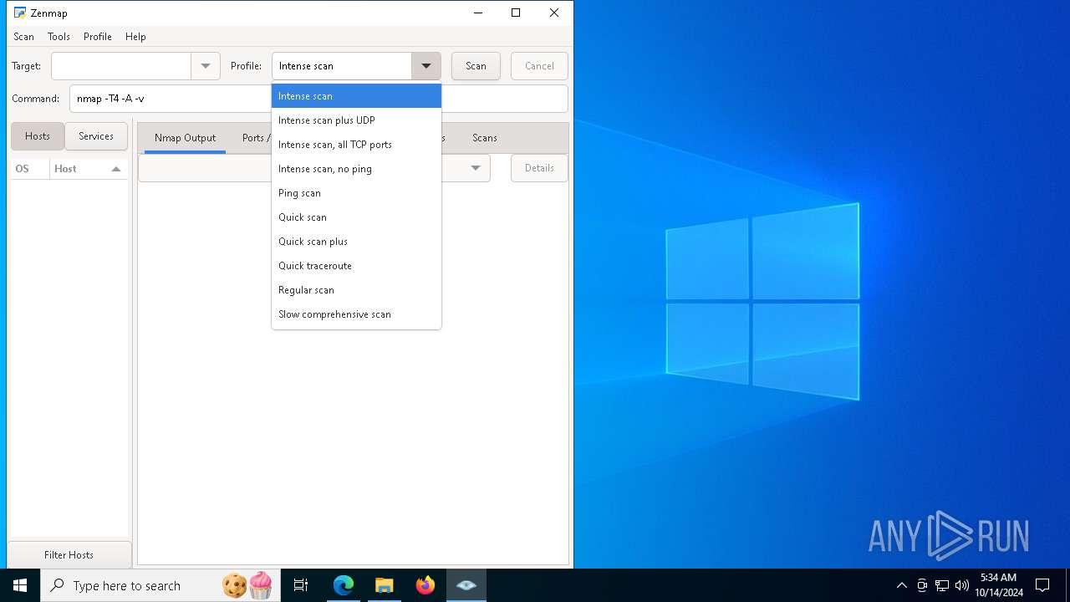Viewport: 1070px width, 602px height.
Task: Click the Details button
Action: point(539,168)
